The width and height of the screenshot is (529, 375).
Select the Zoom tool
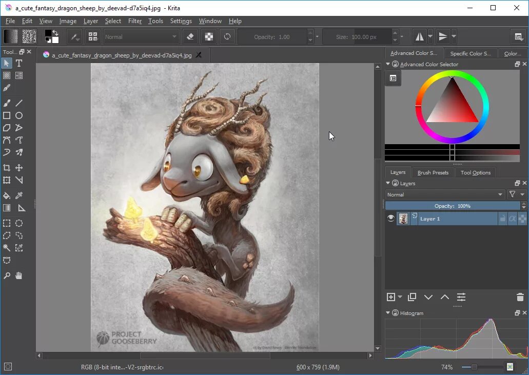tap(6, 276)
